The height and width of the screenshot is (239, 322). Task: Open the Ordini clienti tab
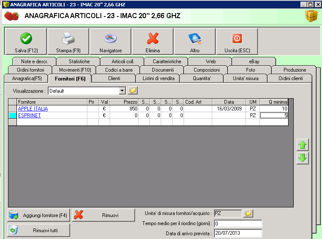[291, 78]
